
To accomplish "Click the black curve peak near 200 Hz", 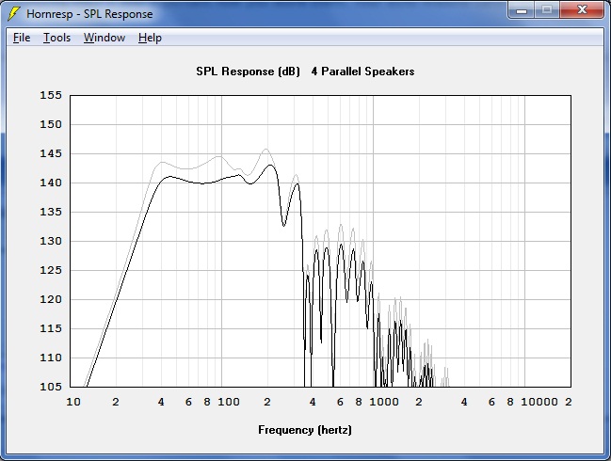I will (270, 165).
